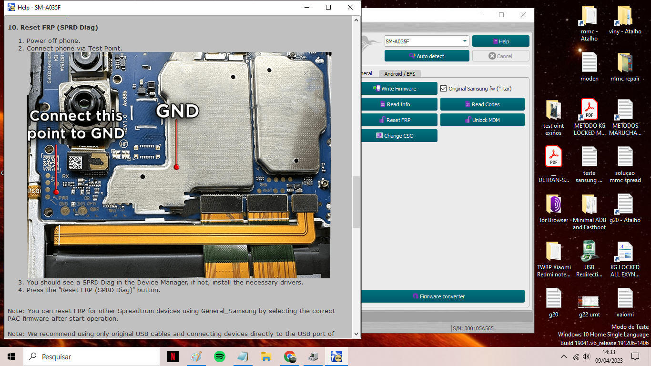The width and height of the screenshot is (651, 366).
Task: Open the g20 text file icon
Action: point(553,303)
